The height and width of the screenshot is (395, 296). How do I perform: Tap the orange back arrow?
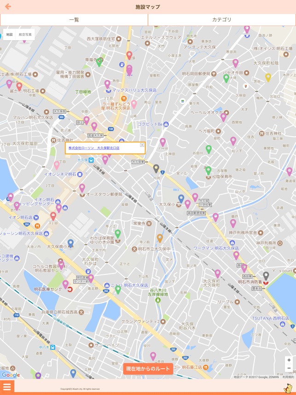click(8, 6)
